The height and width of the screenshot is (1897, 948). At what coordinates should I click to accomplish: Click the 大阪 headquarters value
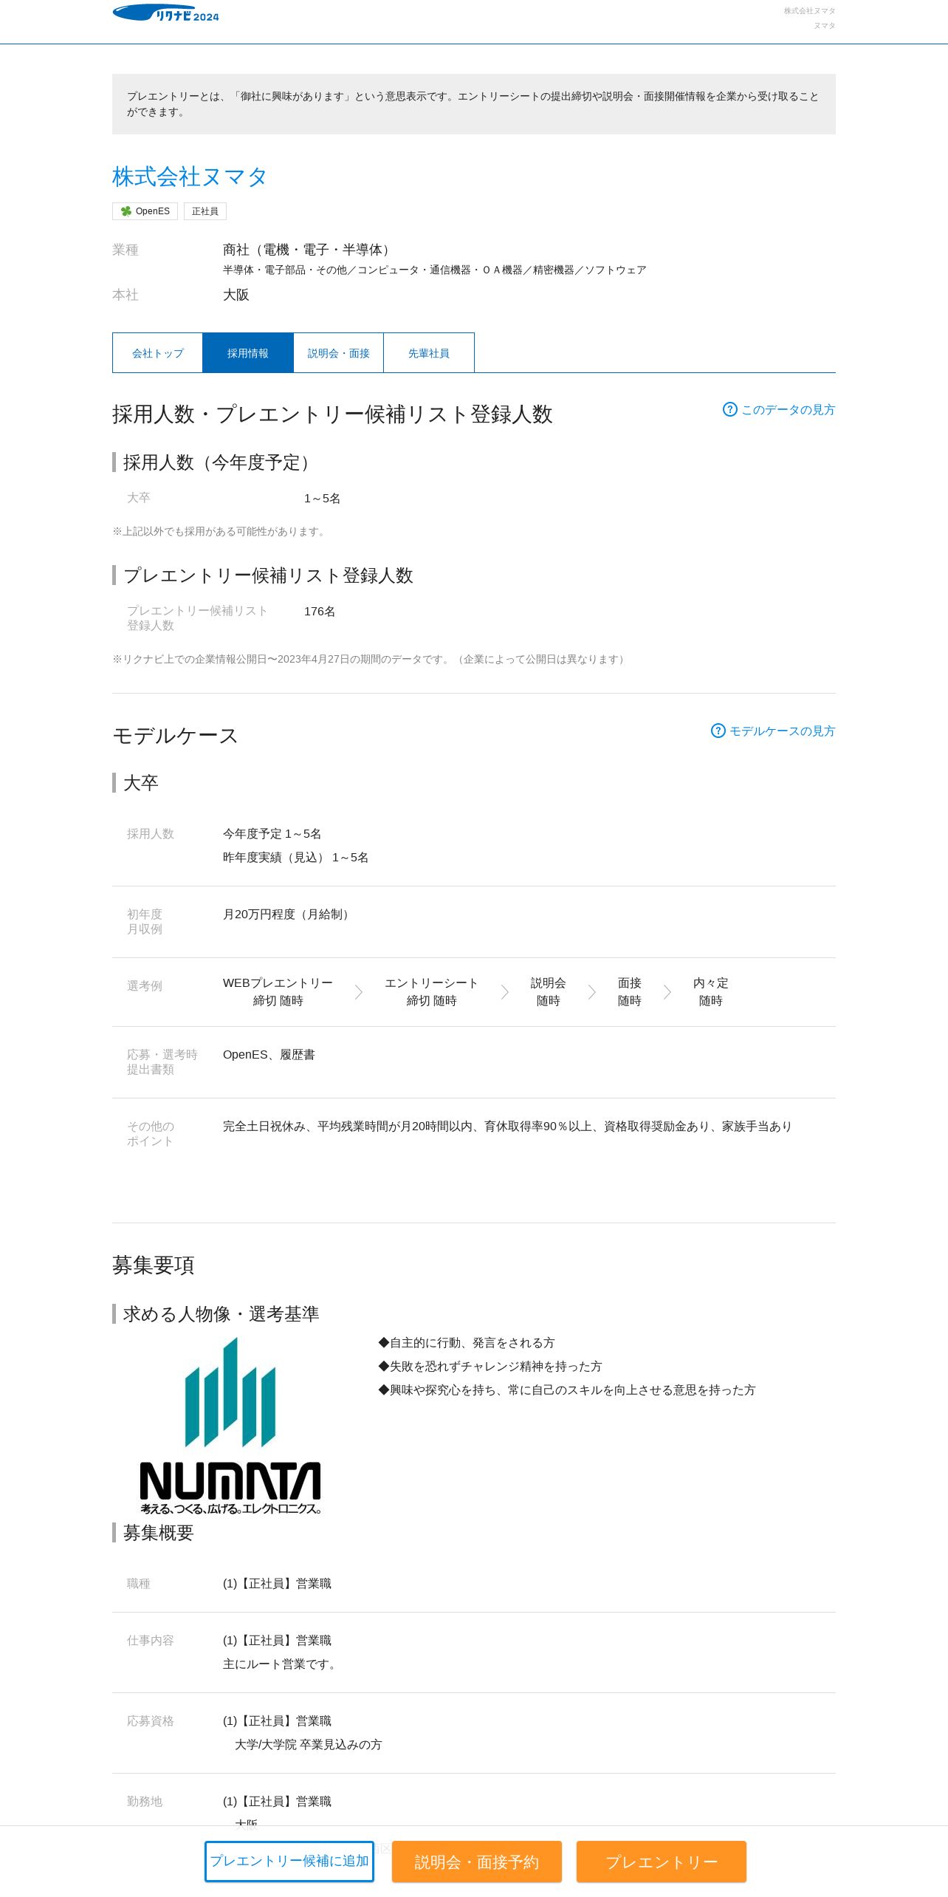236,295
